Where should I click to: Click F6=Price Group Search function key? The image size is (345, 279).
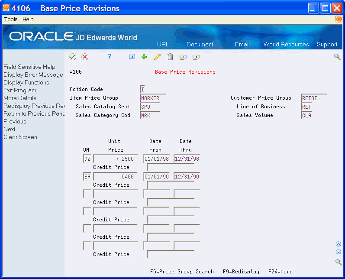point(182,272)
